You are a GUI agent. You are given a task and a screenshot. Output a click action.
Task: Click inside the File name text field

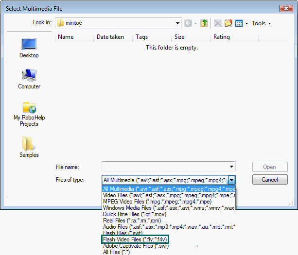pyautogui.click(x=165, y=167)
